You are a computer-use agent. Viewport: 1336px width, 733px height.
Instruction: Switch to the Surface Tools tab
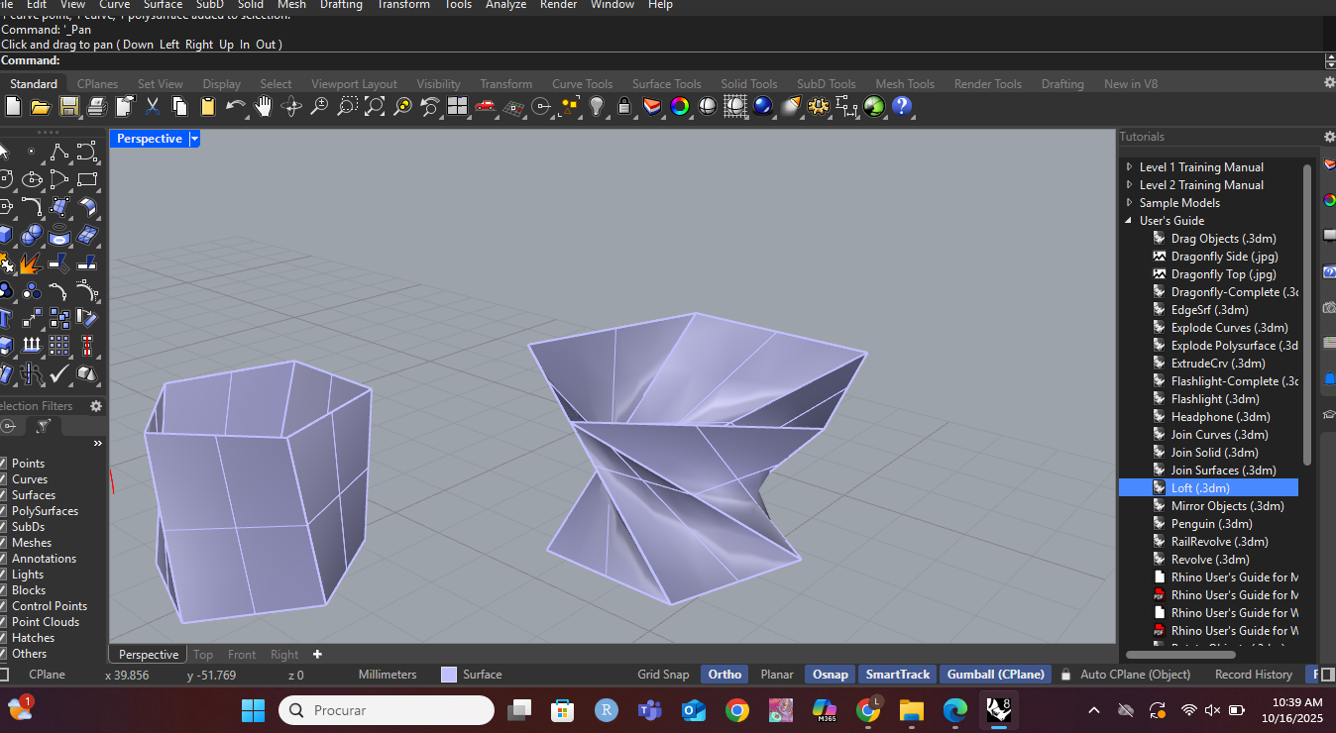coord(666,83)
